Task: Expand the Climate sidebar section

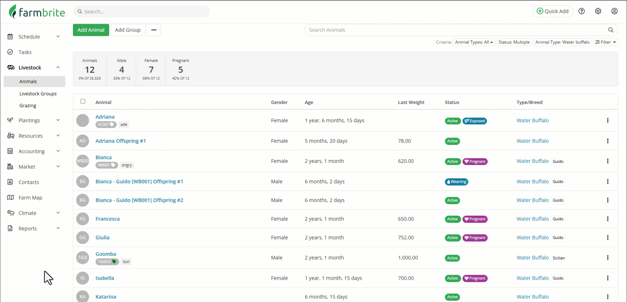Action: (x=58, y=213)
